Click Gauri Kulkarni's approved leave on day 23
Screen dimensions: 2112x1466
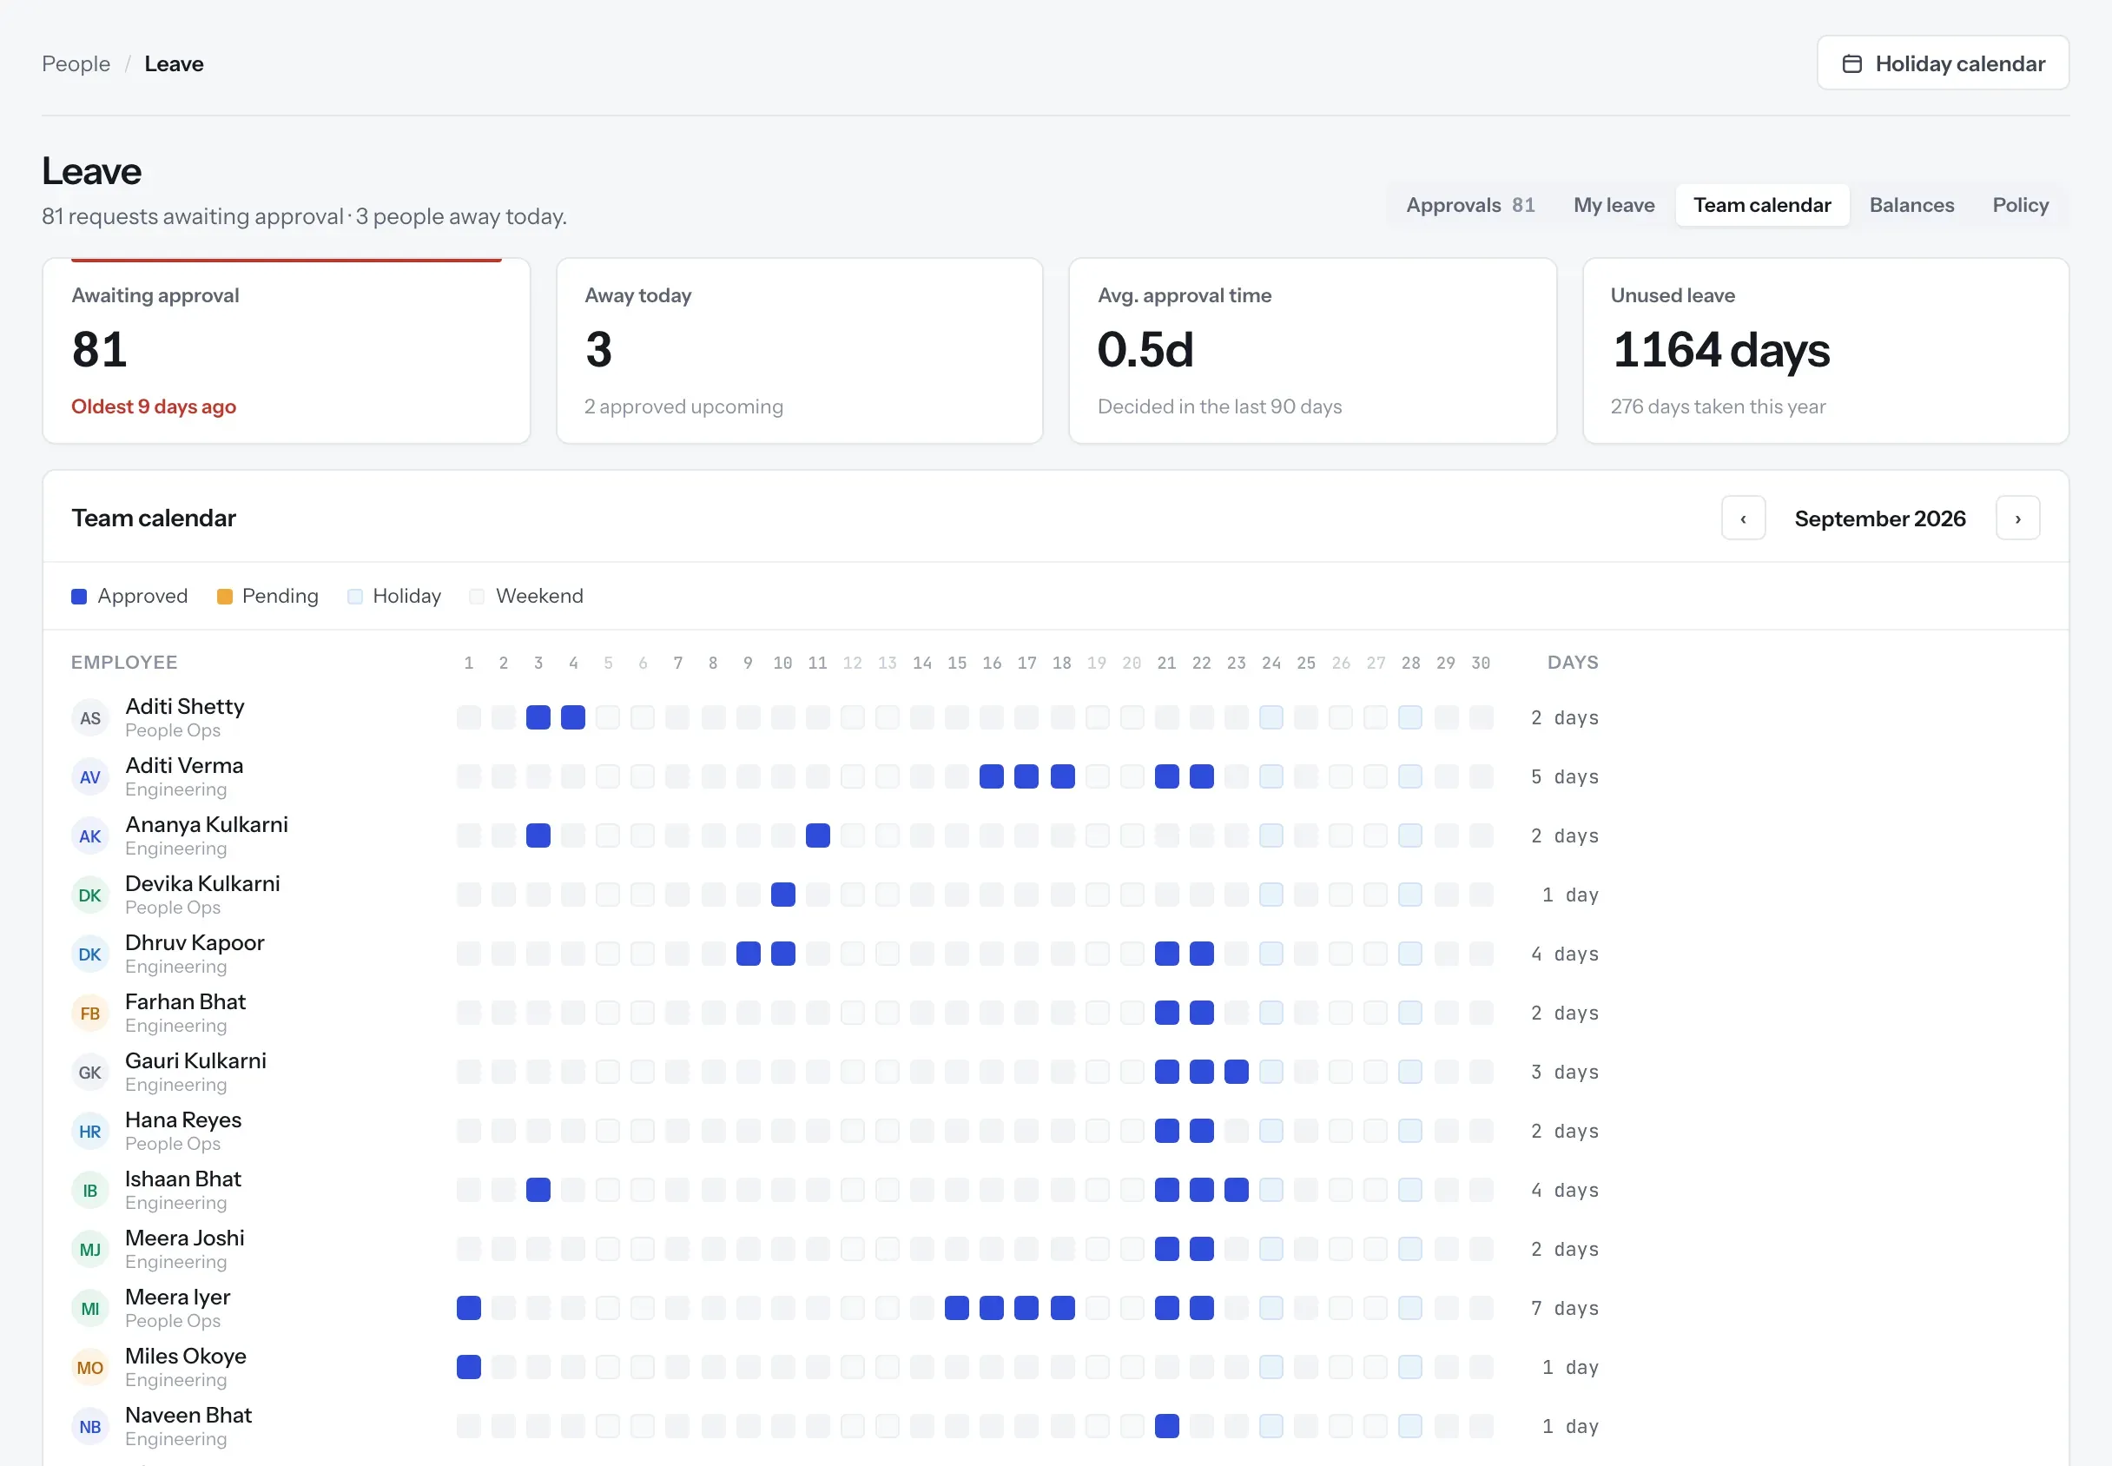coord(1236,1072)
